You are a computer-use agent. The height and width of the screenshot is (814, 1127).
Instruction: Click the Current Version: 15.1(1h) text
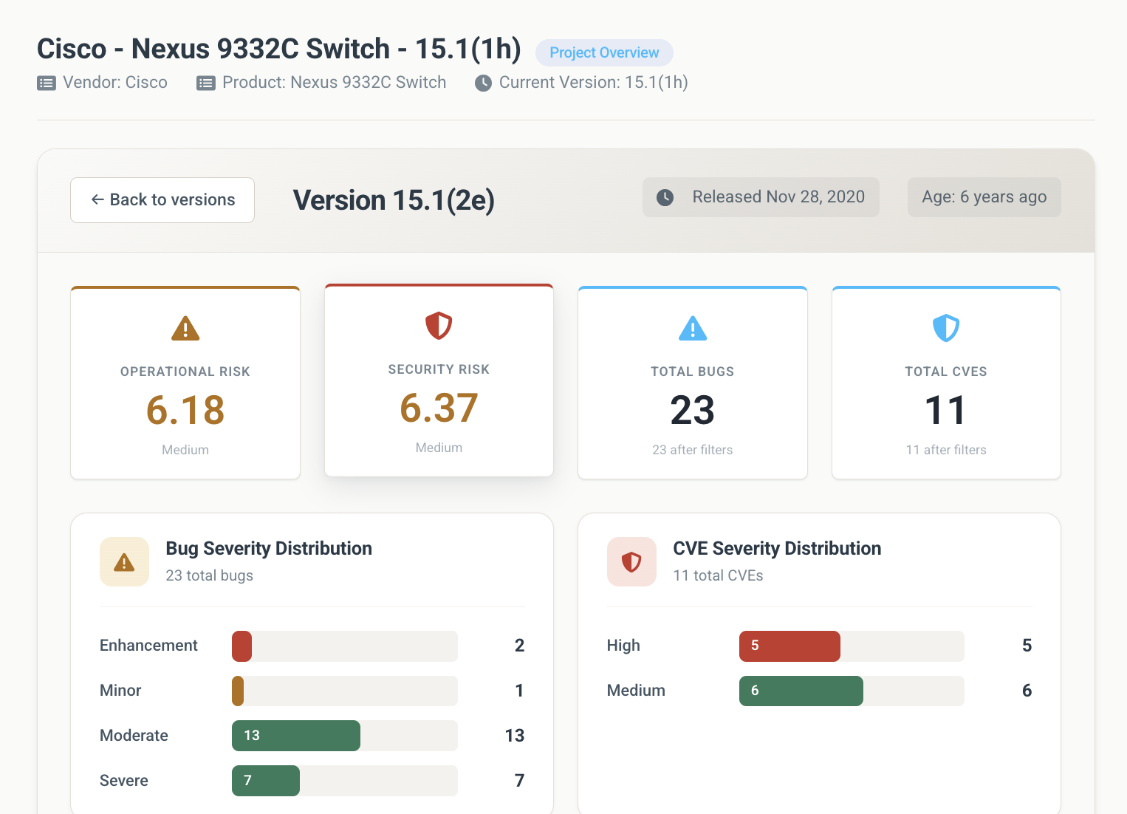594,83
